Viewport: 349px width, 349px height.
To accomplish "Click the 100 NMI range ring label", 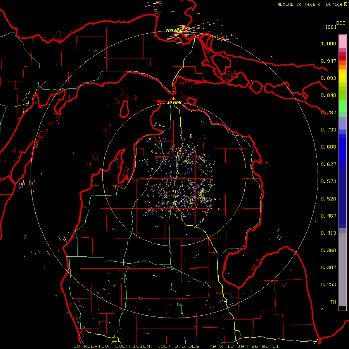I will [x=174, y=31].
